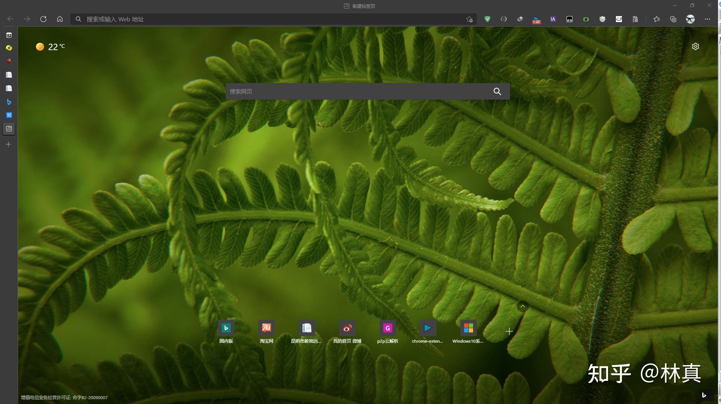
Task: Open the 国内版 Bing quick link
Action: pos(226,332)
